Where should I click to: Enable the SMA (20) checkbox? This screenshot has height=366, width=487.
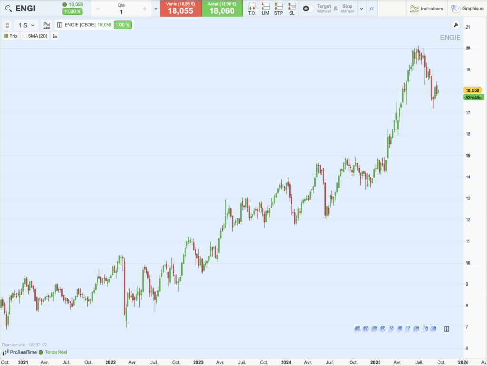(25, 36)
